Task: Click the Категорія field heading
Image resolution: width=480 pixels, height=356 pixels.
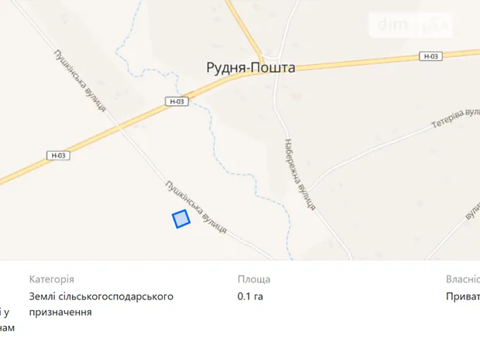Action: tap(52, 279)
